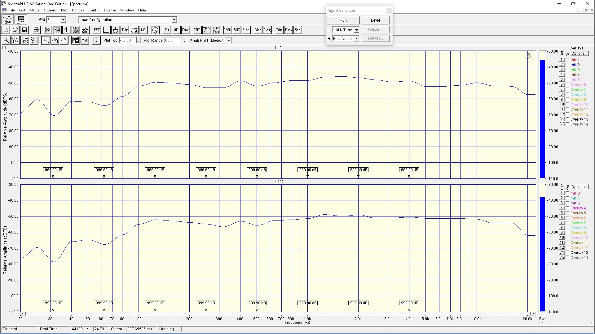Select the Trig trigger settings icon
This screenshot has width=595, height=334.
coord(125,30)
